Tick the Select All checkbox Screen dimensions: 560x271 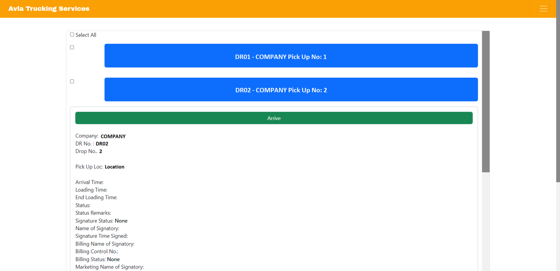coord(72,35)
